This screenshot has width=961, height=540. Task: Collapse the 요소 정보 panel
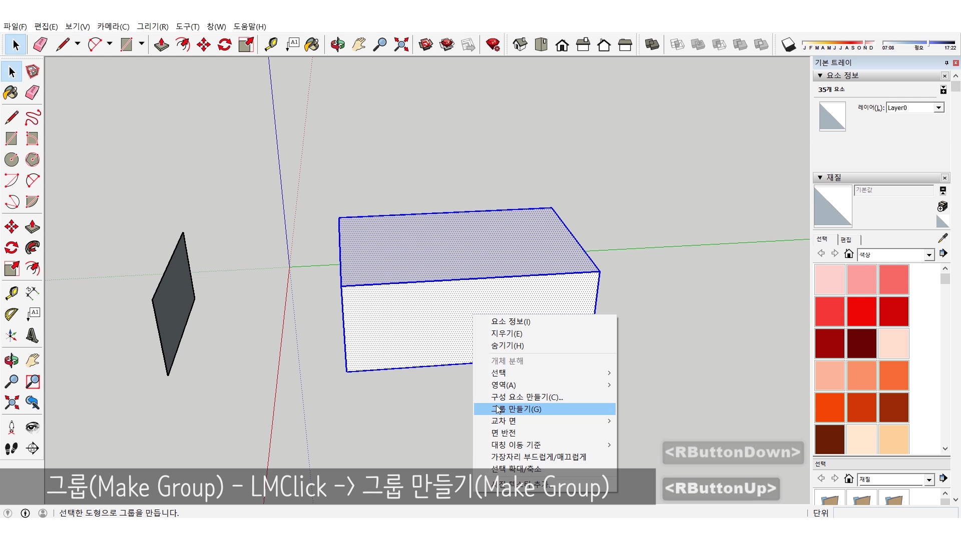[x=820, y=75]
